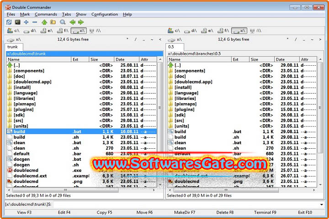Image resolution: width=329 pixels, height=219 pixels.
Task: Select the [src] folder in left panel
Action: pos(82,120)
